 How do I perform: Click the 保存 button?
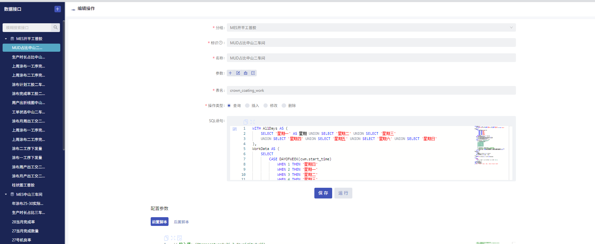tap(323, 193)
